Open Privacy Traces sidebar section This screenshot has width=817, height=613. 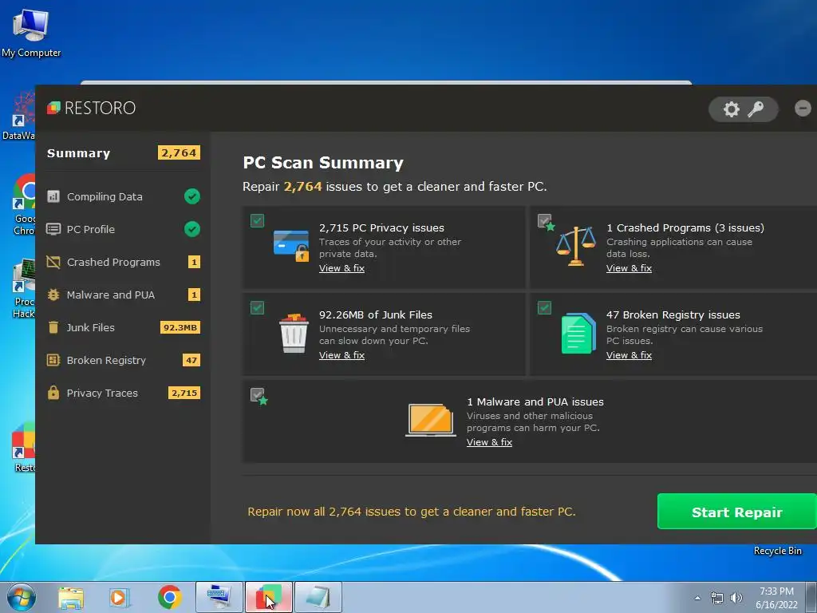[x=124, y=393]
